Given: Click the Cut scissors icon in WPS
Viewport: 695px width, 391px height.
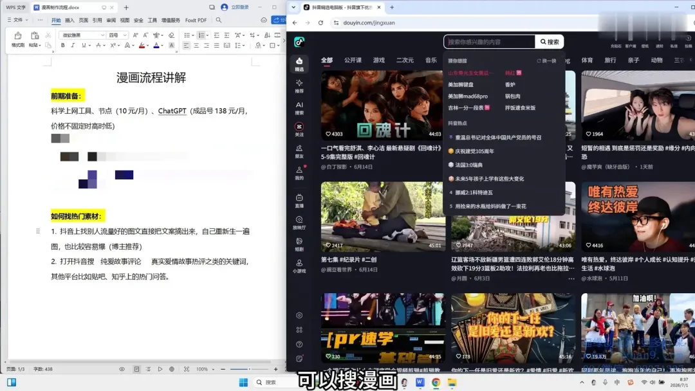Looking at the screenshot, I should point(48,35).
